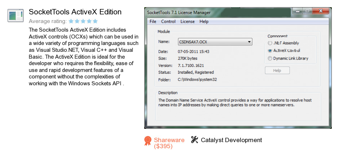Viewport: 339px width, 159px height.
Task: Select the Dynamic Link Library option
Action: click(x=288, y=58)
